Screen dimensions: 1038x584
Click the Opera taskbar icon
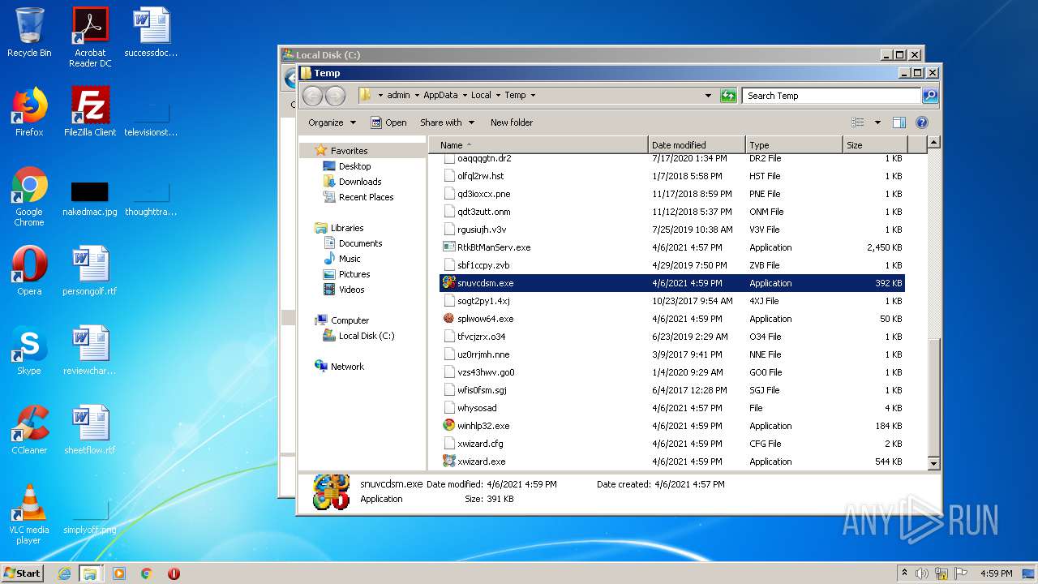coord(174,573)
